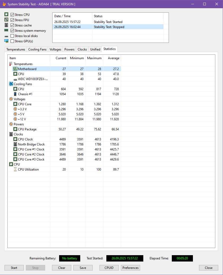Select the Clocks tab
Image resolution: width=223 pixels, height=275 pixels.
82,49
